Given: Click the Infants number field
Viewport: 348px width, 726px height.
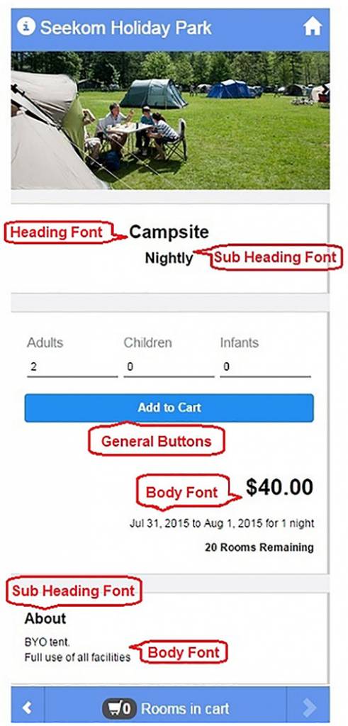Looking at the screenshot, I should (265, 367).
